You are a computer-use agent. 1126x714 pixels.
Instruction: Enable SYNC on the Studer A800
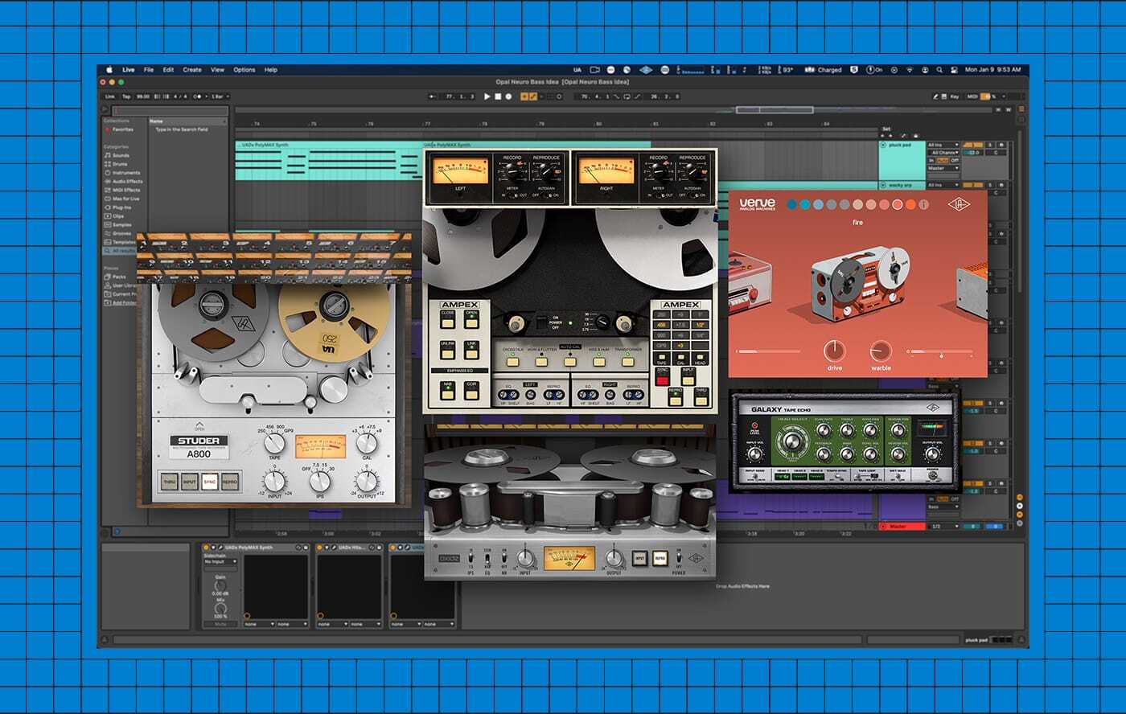click(x=209, y=482)
